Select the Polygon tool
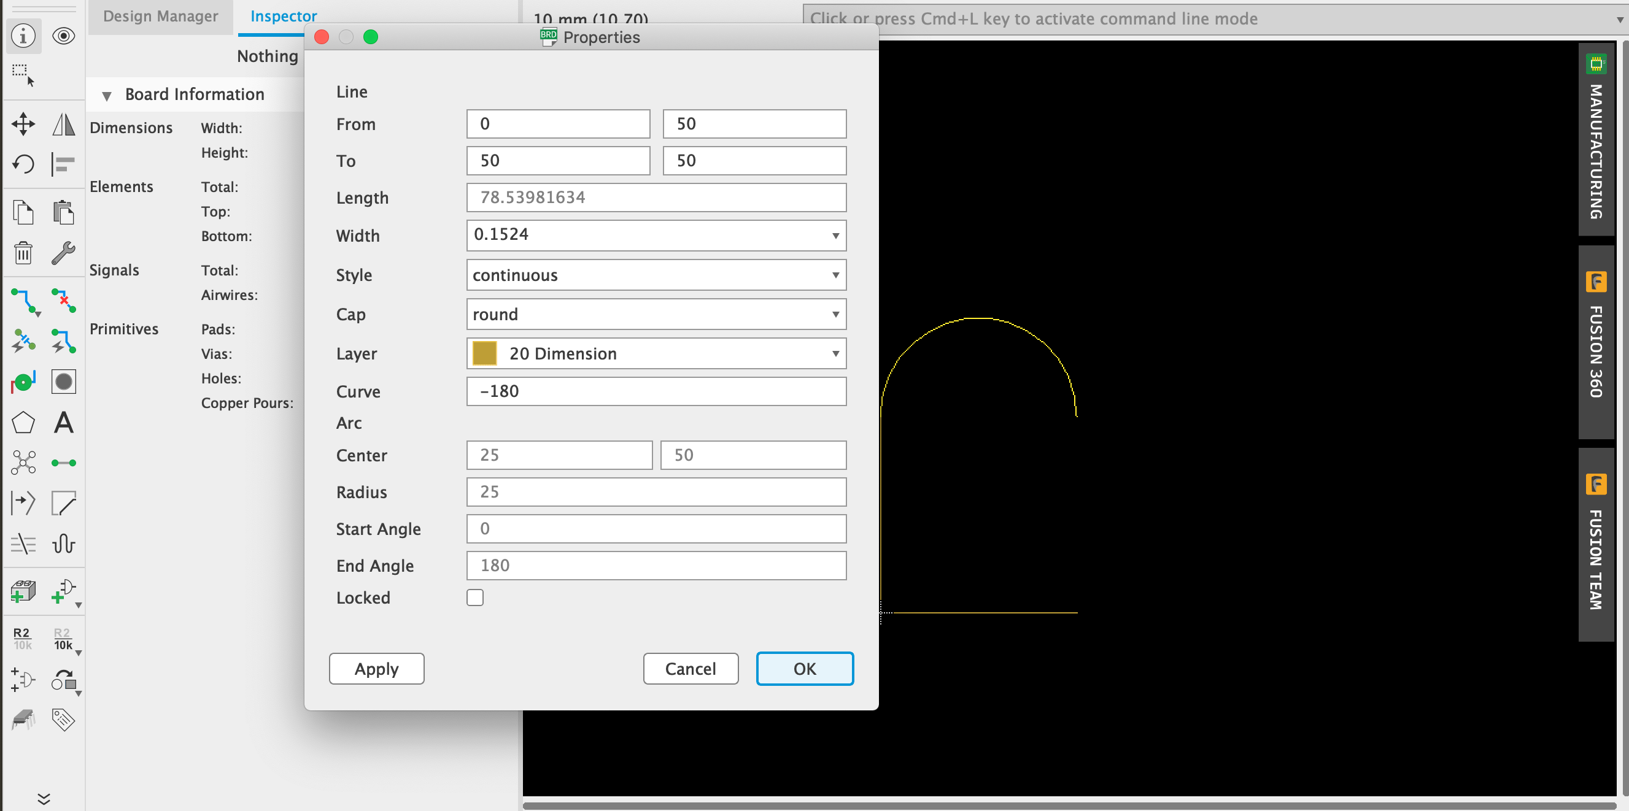The height and width of the screenshot is (811, 1629). point(23,422)
